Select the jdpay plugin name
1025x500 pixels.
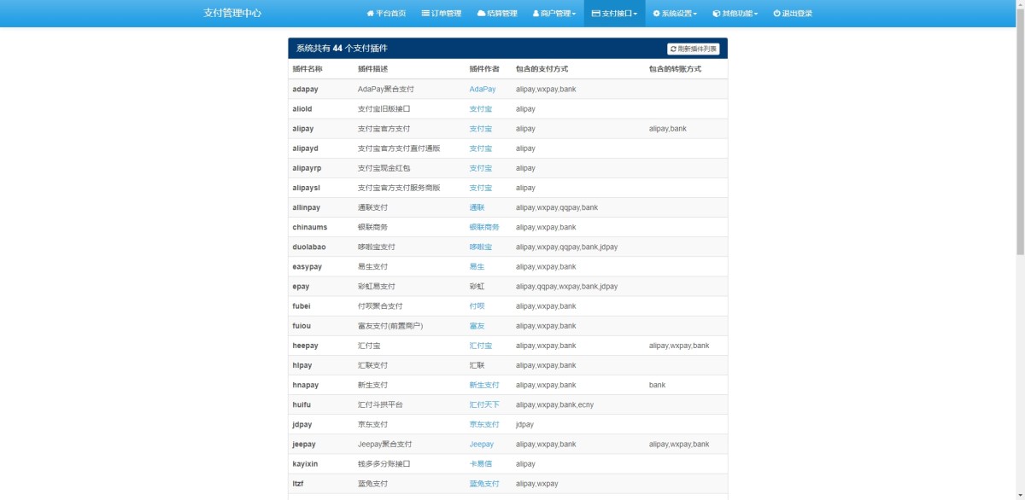click(302, 424)
